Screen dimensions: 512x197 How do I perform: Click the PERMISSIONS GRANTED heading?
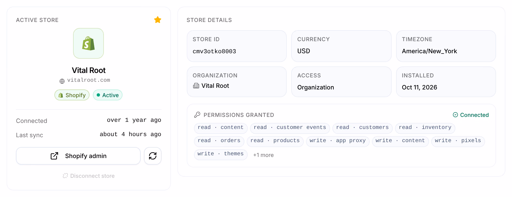point(239,115)
